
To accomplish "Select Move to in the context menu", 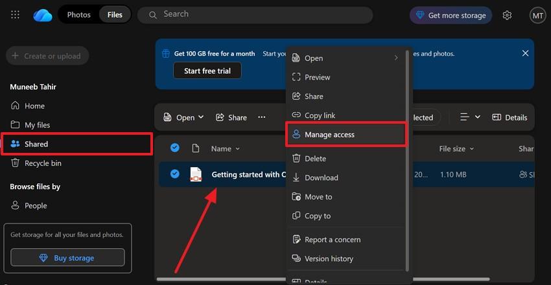I will coord(346,196).
